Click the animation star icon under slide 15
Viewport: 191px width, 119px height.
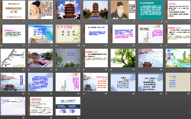(1, 70)
